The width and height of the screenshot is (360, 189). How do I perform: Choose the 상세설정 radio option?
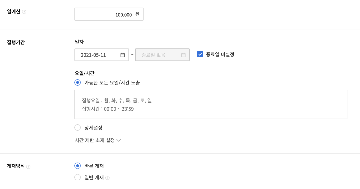78,127
